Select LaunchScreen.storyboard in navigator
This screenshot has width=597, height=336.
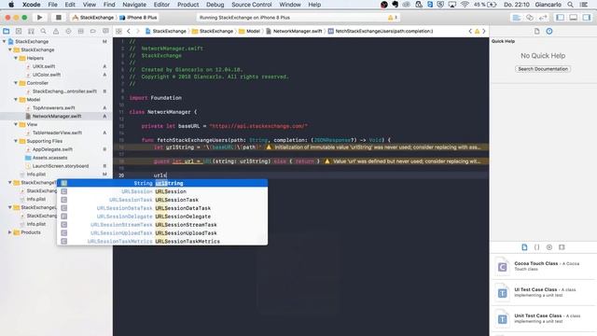pos(60,166)
